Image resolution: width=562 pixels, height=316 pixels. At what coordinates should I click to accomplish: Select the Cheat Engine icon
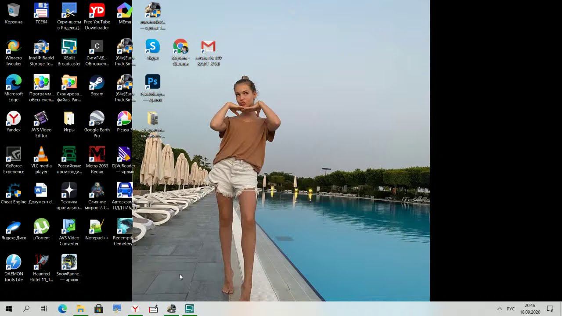click(14, 190)
